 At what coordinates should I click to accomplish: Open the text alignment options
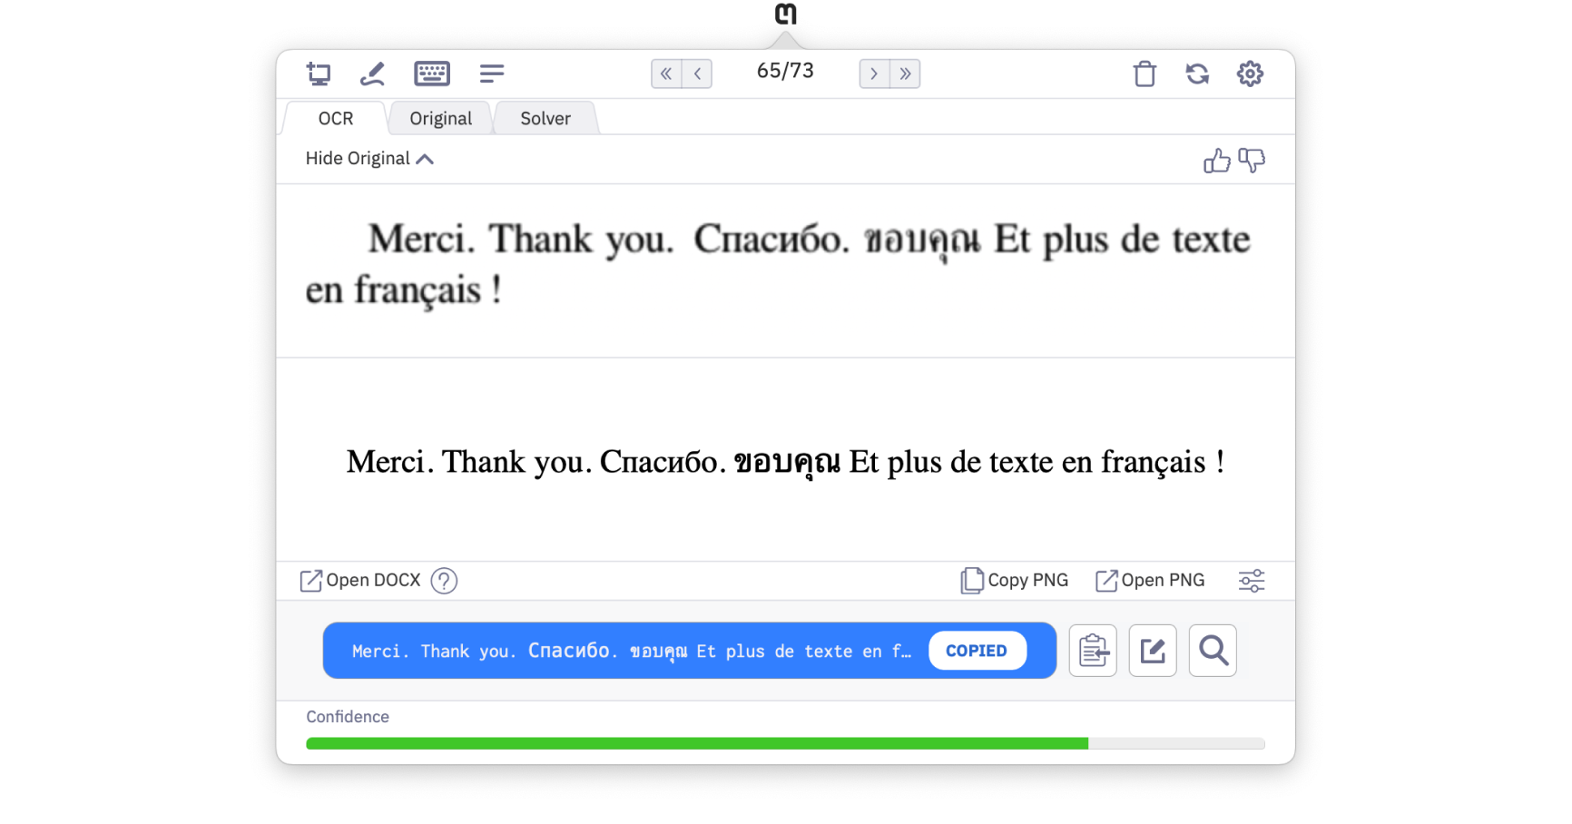pos(492,74)
